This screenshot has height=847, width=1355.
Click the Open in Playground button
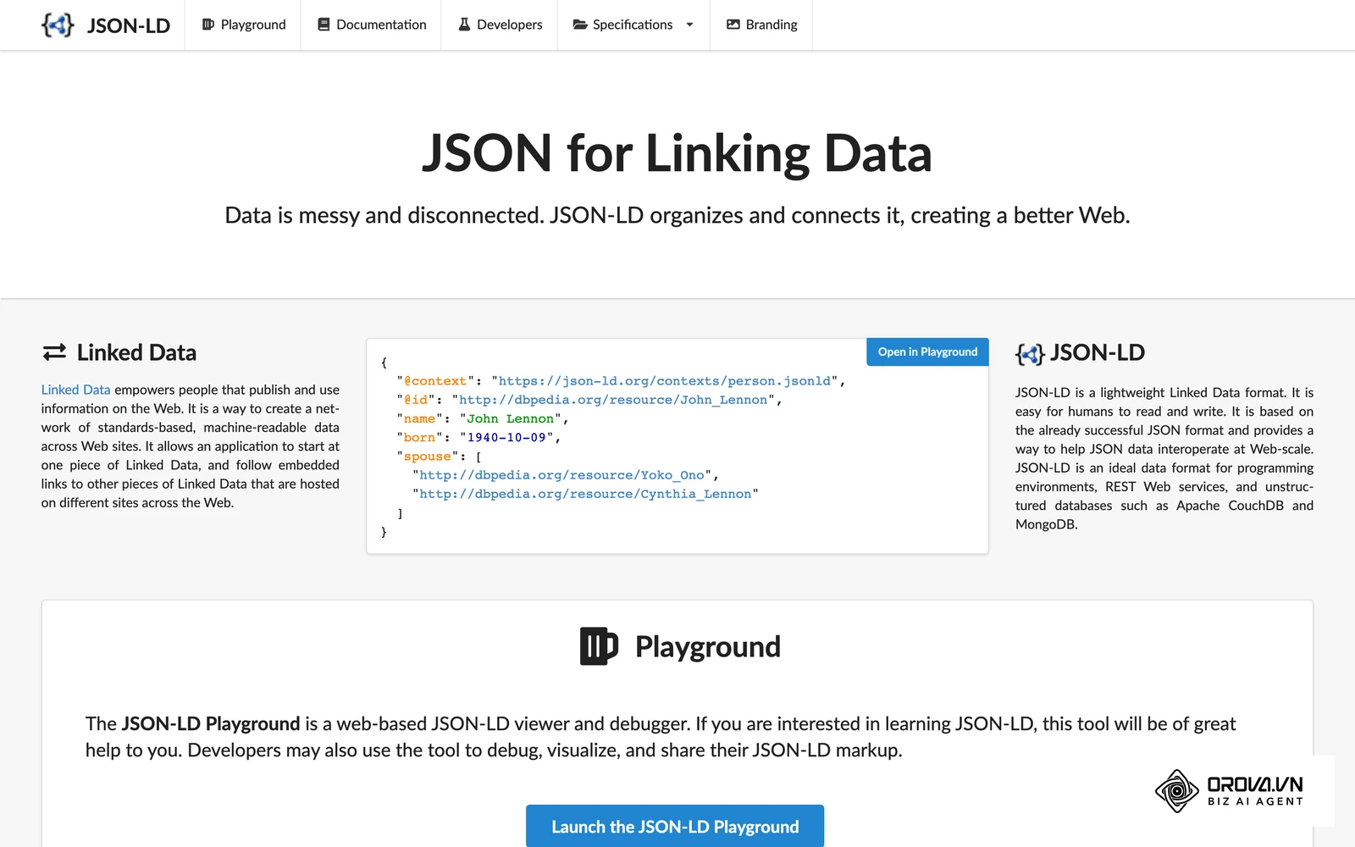pos(927,352)
